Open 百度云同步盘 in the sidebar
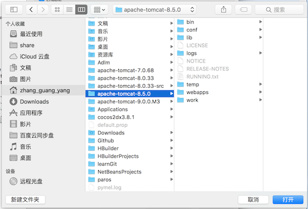 tap(43, 136)
